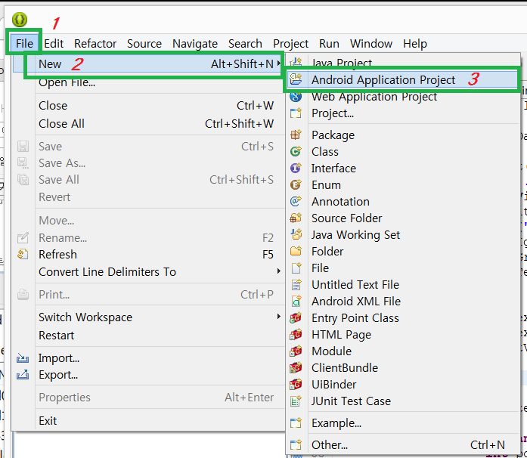The width and height of the screenshot is (527, 458).
Task: Select the Interface menu entry label
Action: (x=333, y=168)
